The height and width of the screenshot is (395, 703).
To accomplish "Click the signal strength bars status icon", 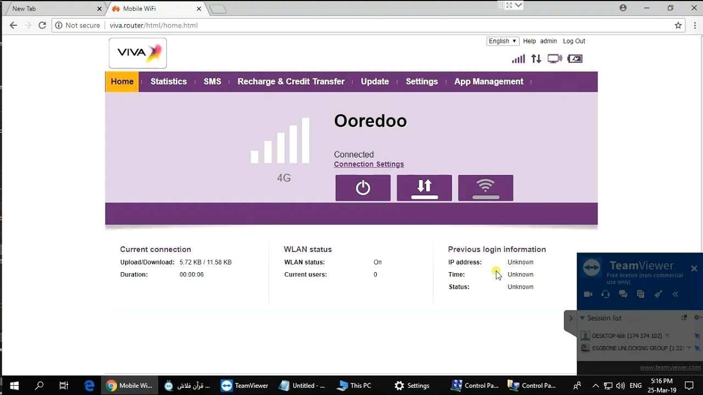I will click(518, 59).
